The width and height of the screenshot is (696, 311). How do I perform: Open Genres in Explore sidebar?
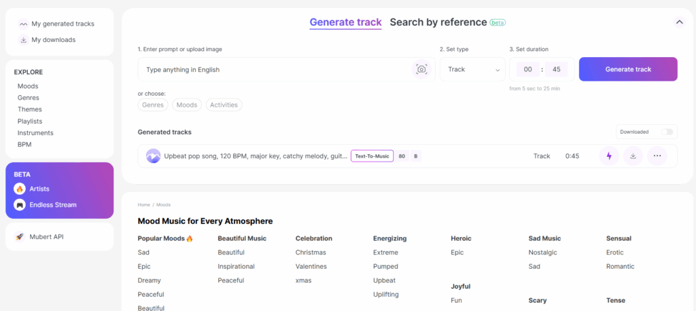click(x=29, y=98)
